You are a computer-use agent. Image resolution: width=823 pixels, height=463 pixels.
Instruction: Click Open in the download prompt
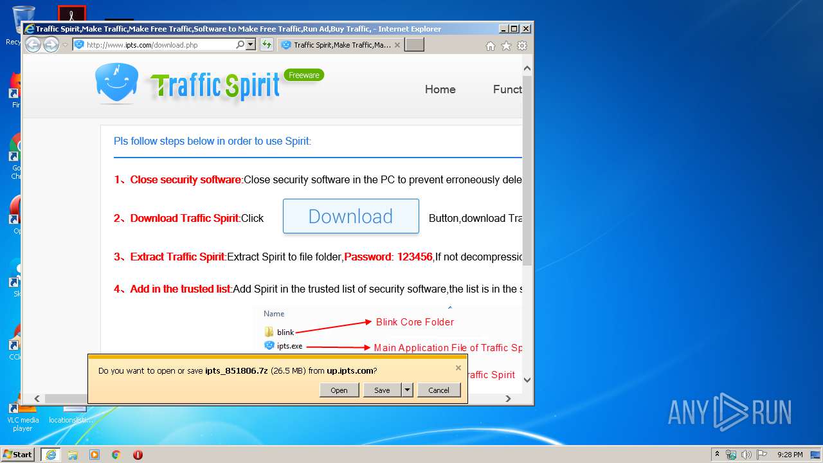339,390
